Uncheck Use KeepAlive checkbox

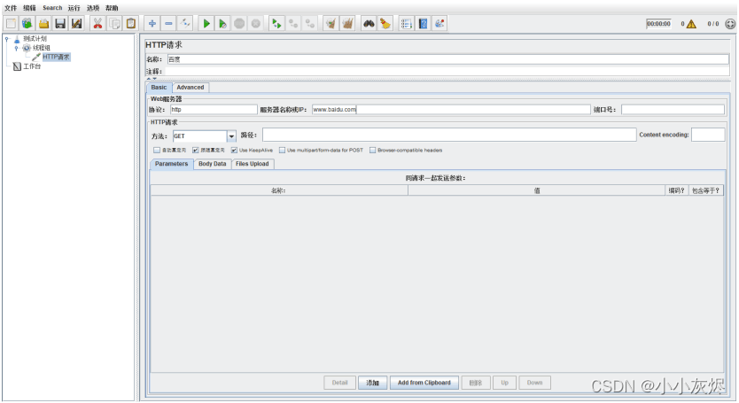pyautogui.click(x=234, y=150)
